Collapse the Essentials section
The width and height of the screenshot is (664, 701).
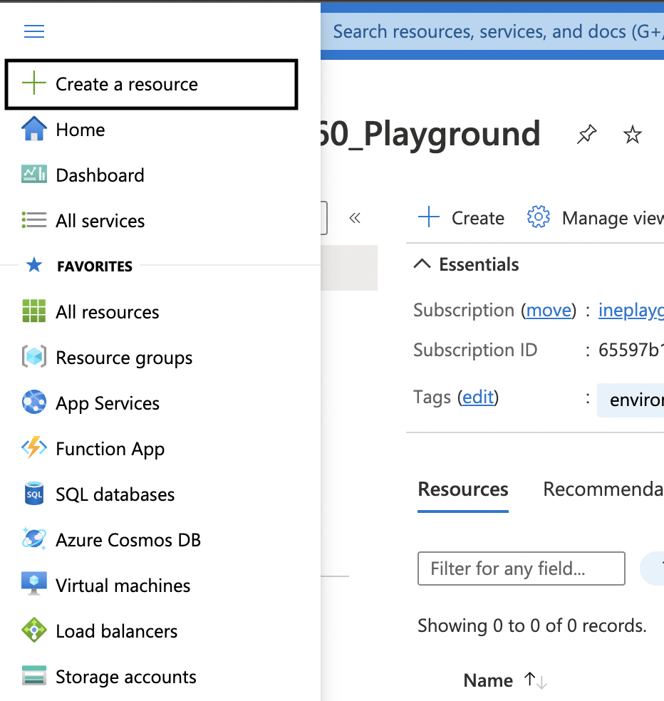tap(422, 264)
